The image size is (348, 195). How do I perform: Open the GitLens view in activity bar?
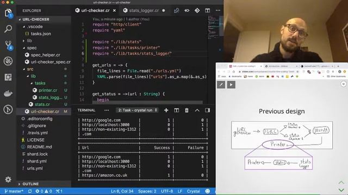[8, 109]
